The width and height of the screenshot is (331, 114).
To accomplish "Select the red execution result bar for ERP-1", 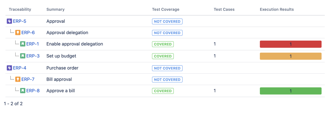I will coord(291,44).
